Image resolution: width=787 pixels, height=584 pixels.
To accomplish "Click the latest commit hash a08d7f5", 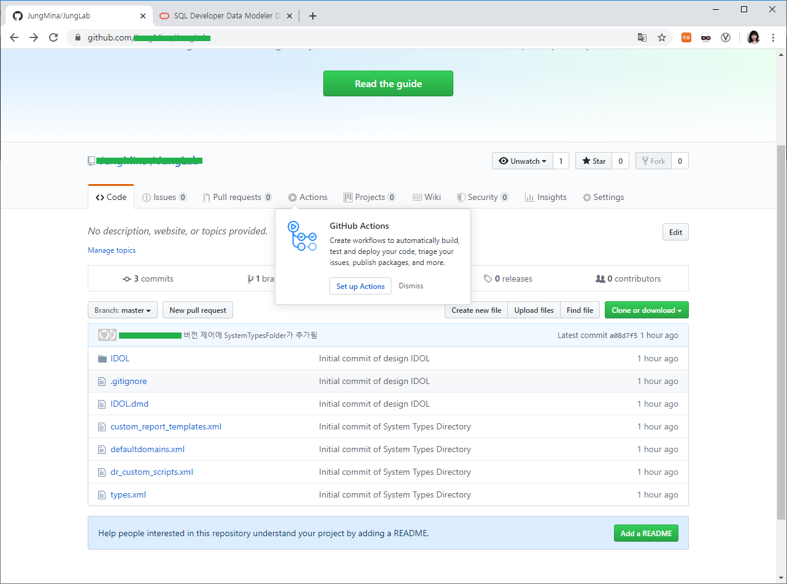I will point(623,336).
